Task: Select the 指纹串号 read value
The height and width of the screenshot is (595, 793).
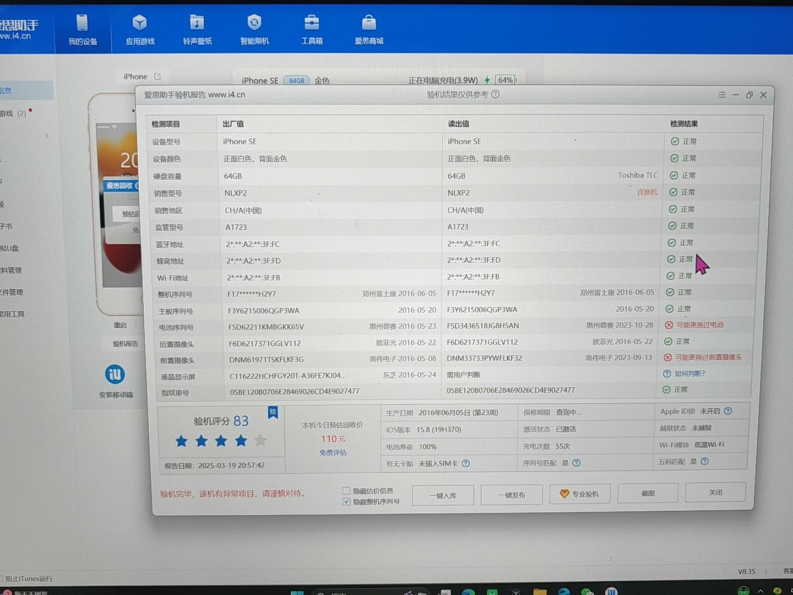Action: [510, 390]
